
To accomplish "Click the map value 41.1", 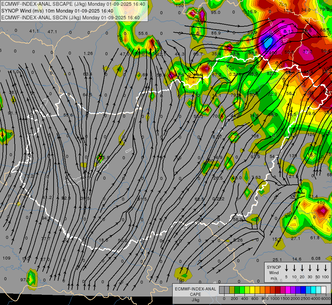I will coord(34,31).
